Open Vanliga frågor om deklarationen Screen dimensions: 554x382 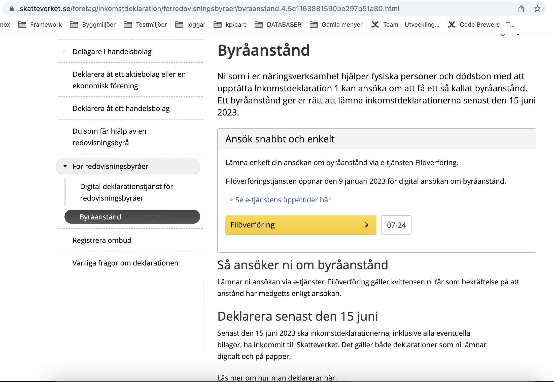[125, 263]
